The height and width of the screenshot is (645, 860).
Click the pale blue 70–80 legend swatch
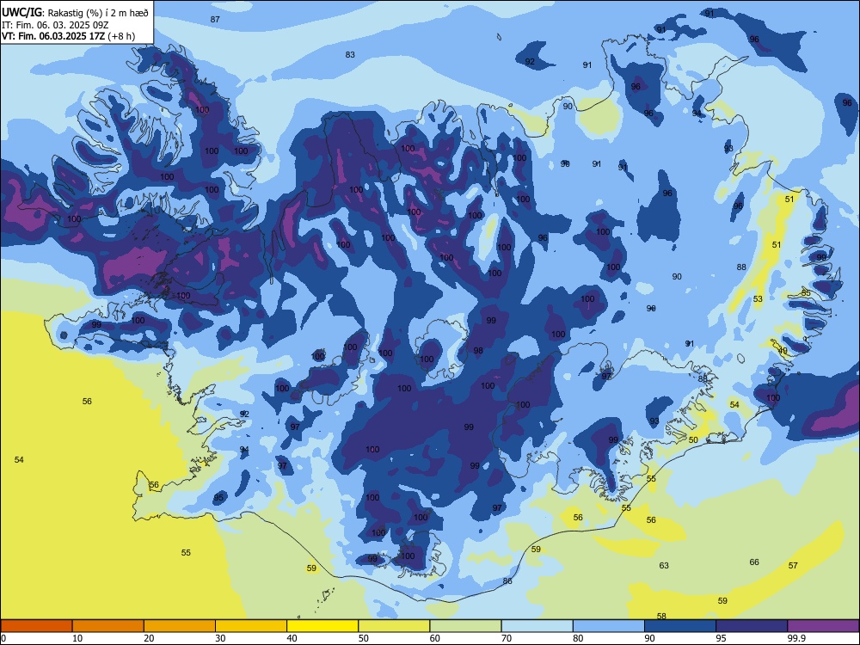(537, 626)
